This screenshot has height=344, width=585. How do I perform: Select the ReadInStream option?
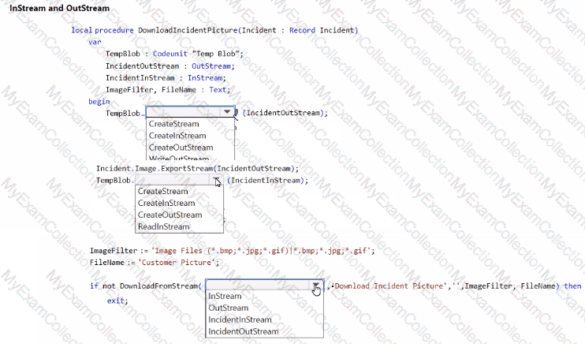click(163, 226)
